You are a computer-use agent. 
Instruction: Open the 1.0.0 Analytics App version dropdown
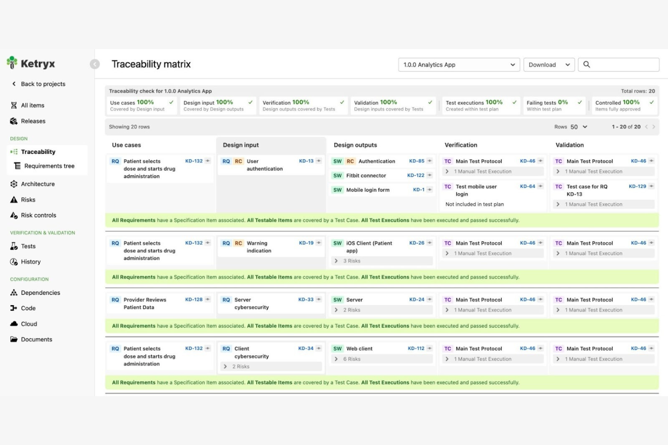[x=458, y=64]
